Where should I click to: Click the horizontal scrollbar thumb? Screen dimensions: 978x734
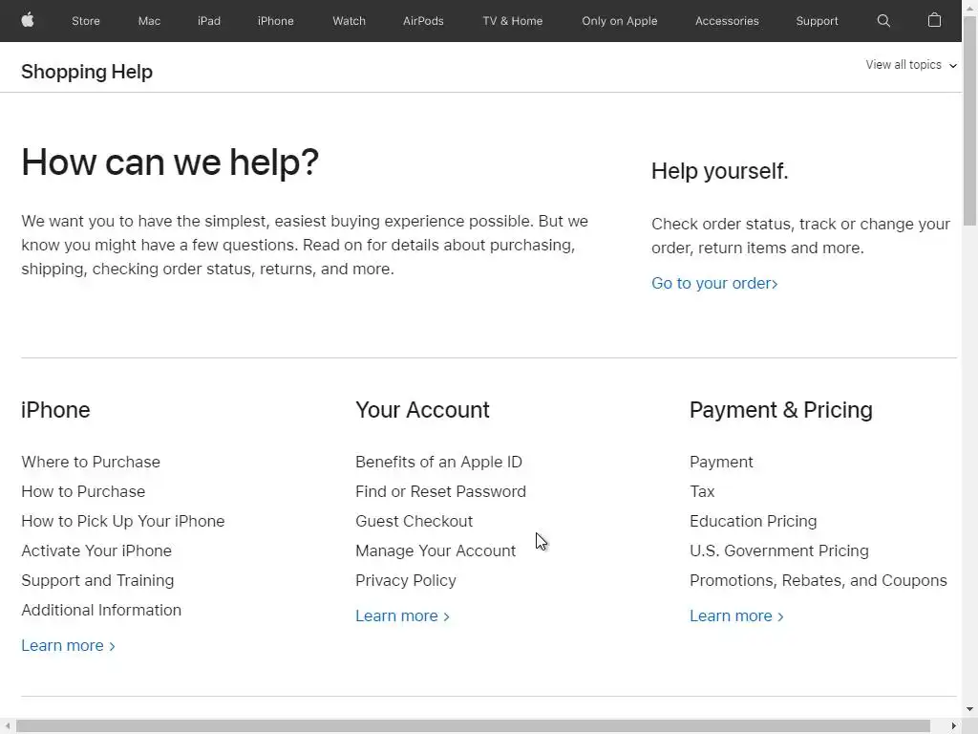tap(473, 726)
